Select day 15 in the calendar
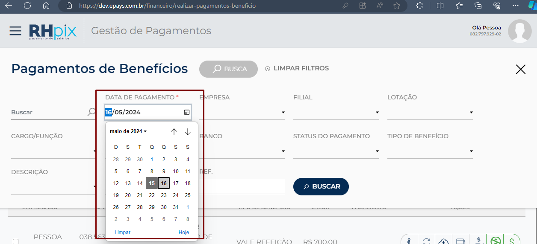 click(x=152, y=183)
